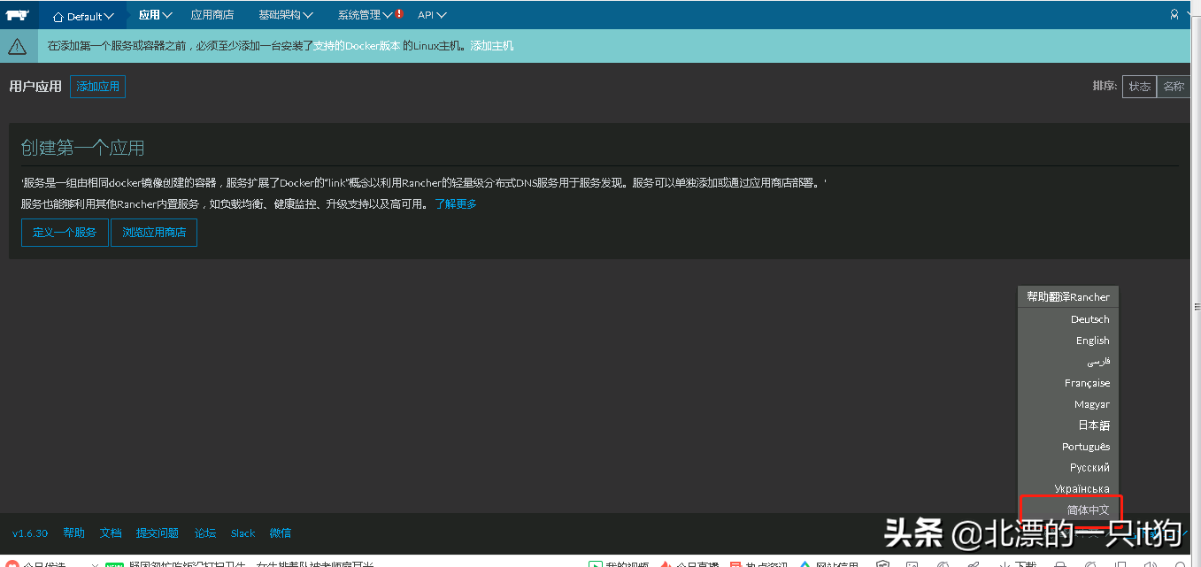Viewport: 1201px width, 567px height.
Task: Click the Rancher cow logo
Action: pyautogui.click(x=18, y=14)
